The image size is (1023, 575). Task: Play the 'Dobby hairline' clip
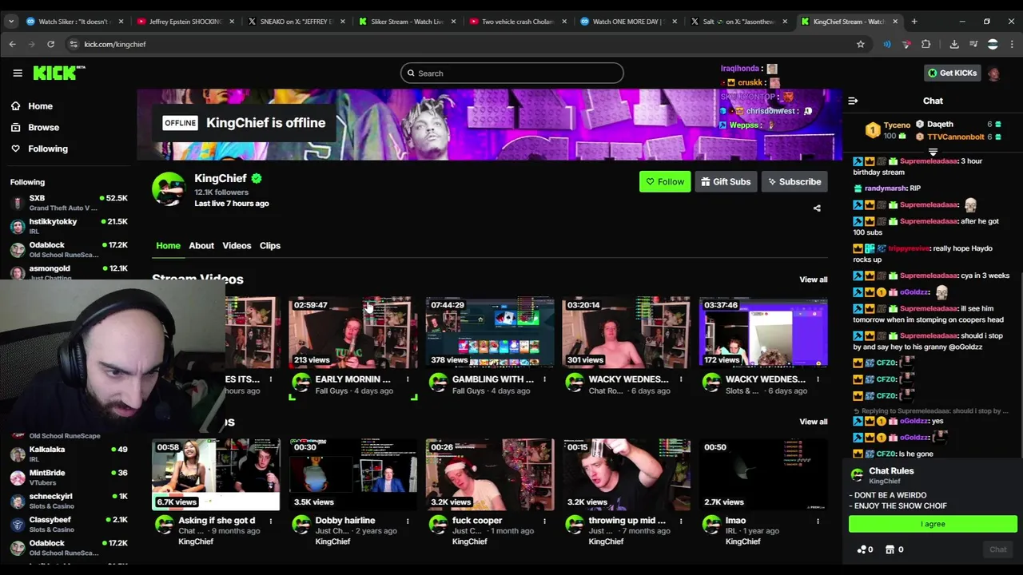point(352,474)
